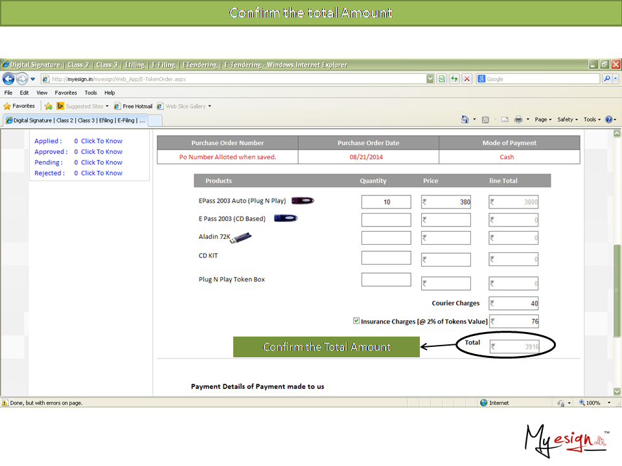Expand the Safety dropdown menu

coord(568,120)
